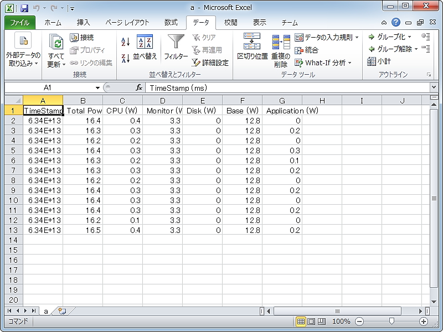Click the 100% zoom level
Viewport: 443px width, 332px height.
[x=341, y=321]
